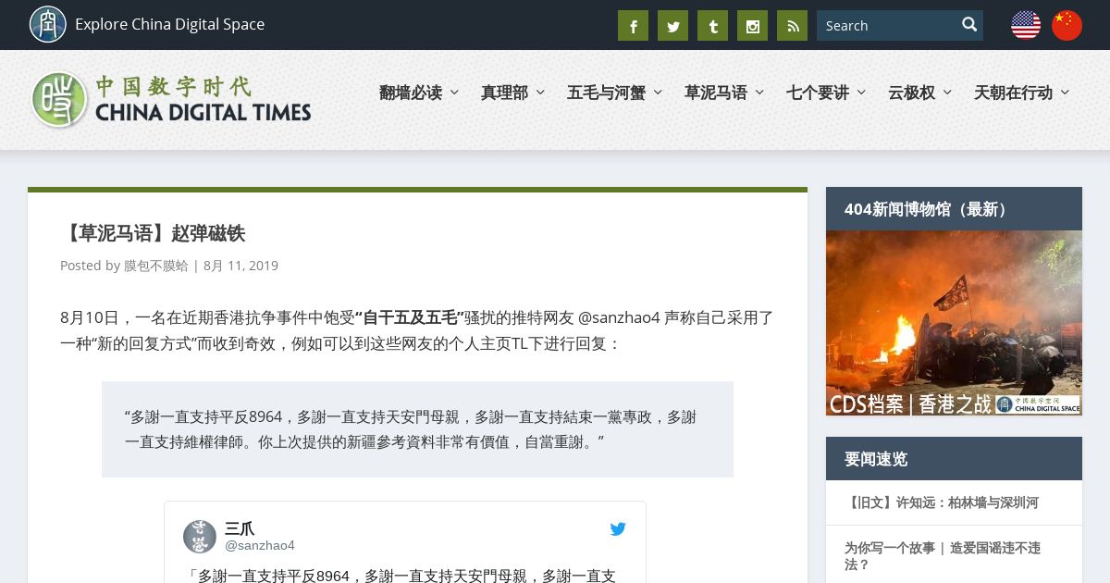Open the 天朝在行动 menu item

pyautogui.click(x=1013, y=93)
